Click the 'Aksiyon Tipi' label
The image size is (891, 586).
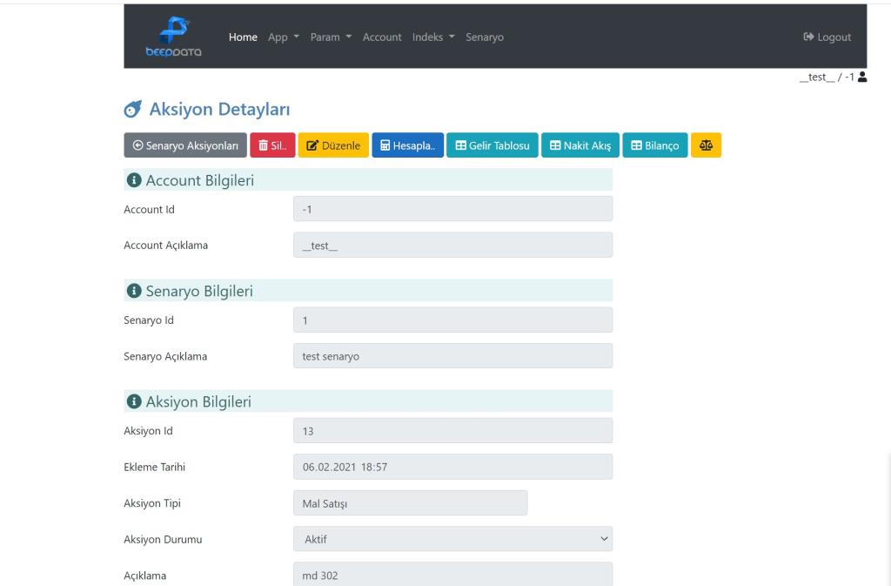tap(152, 503)
